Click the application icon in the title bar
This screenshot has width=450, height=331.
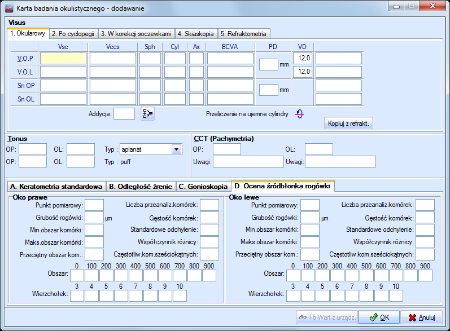[9, 8]
